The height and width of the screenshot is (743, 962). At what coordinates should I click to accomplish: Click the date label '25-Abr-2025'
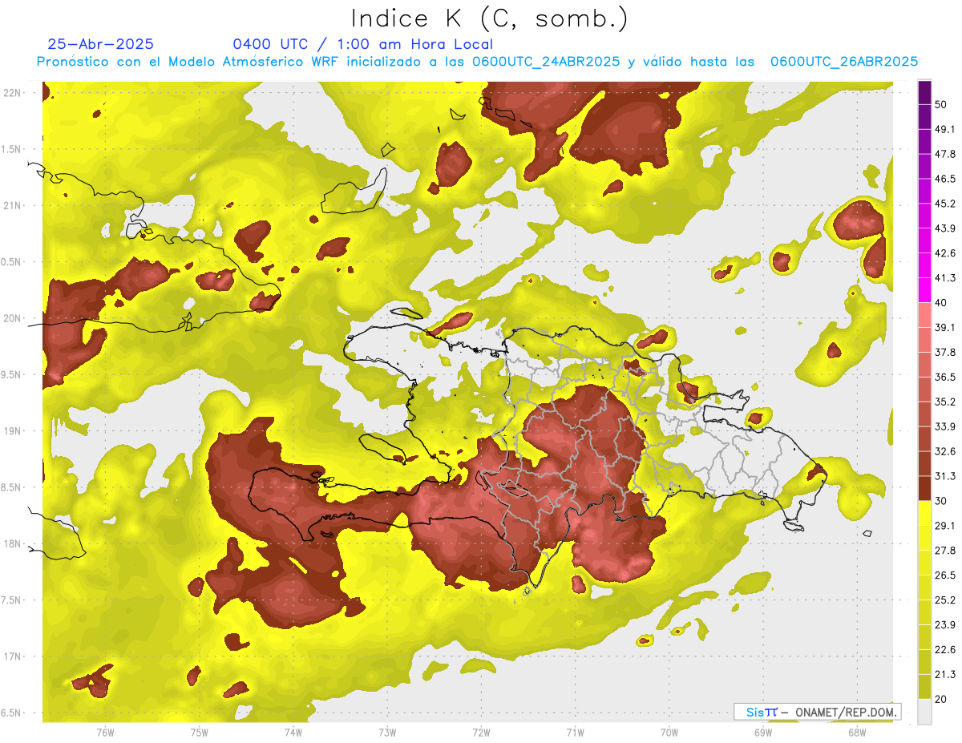pos(101,44)
